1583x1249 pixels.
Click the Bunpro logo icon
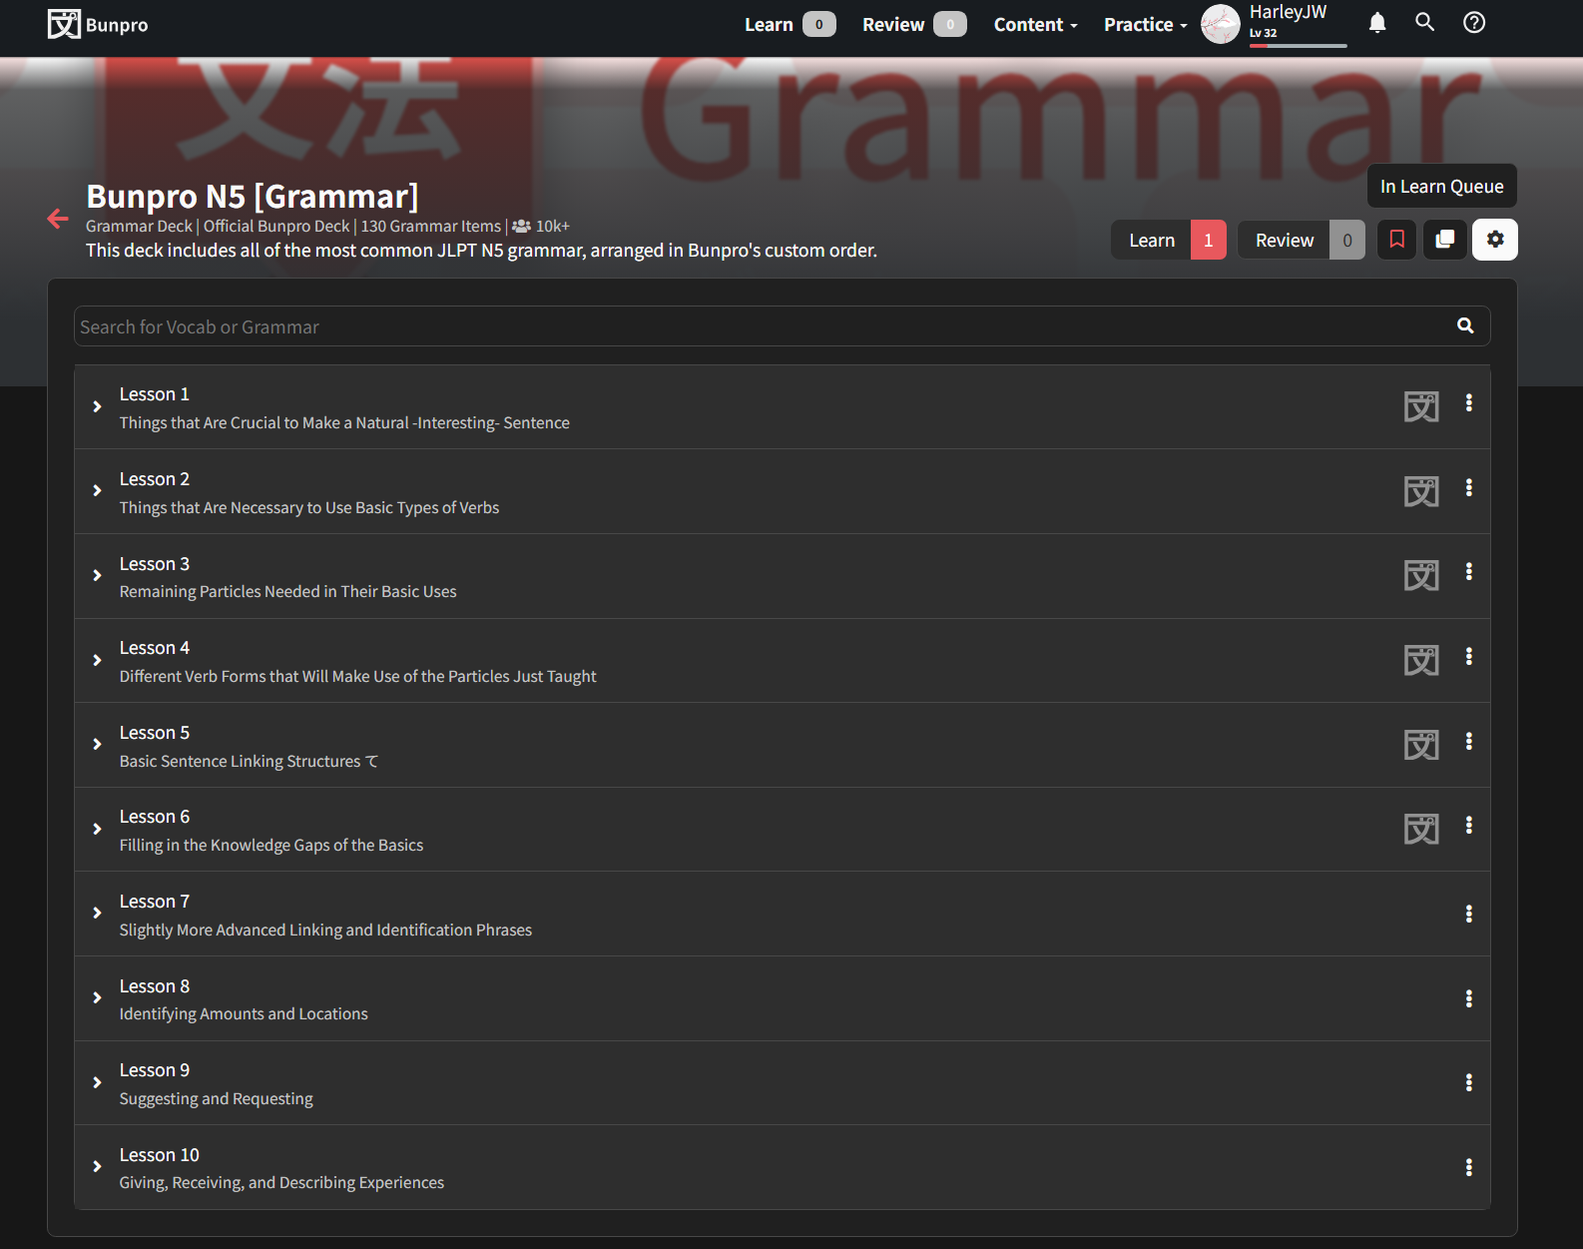(64, 24)
